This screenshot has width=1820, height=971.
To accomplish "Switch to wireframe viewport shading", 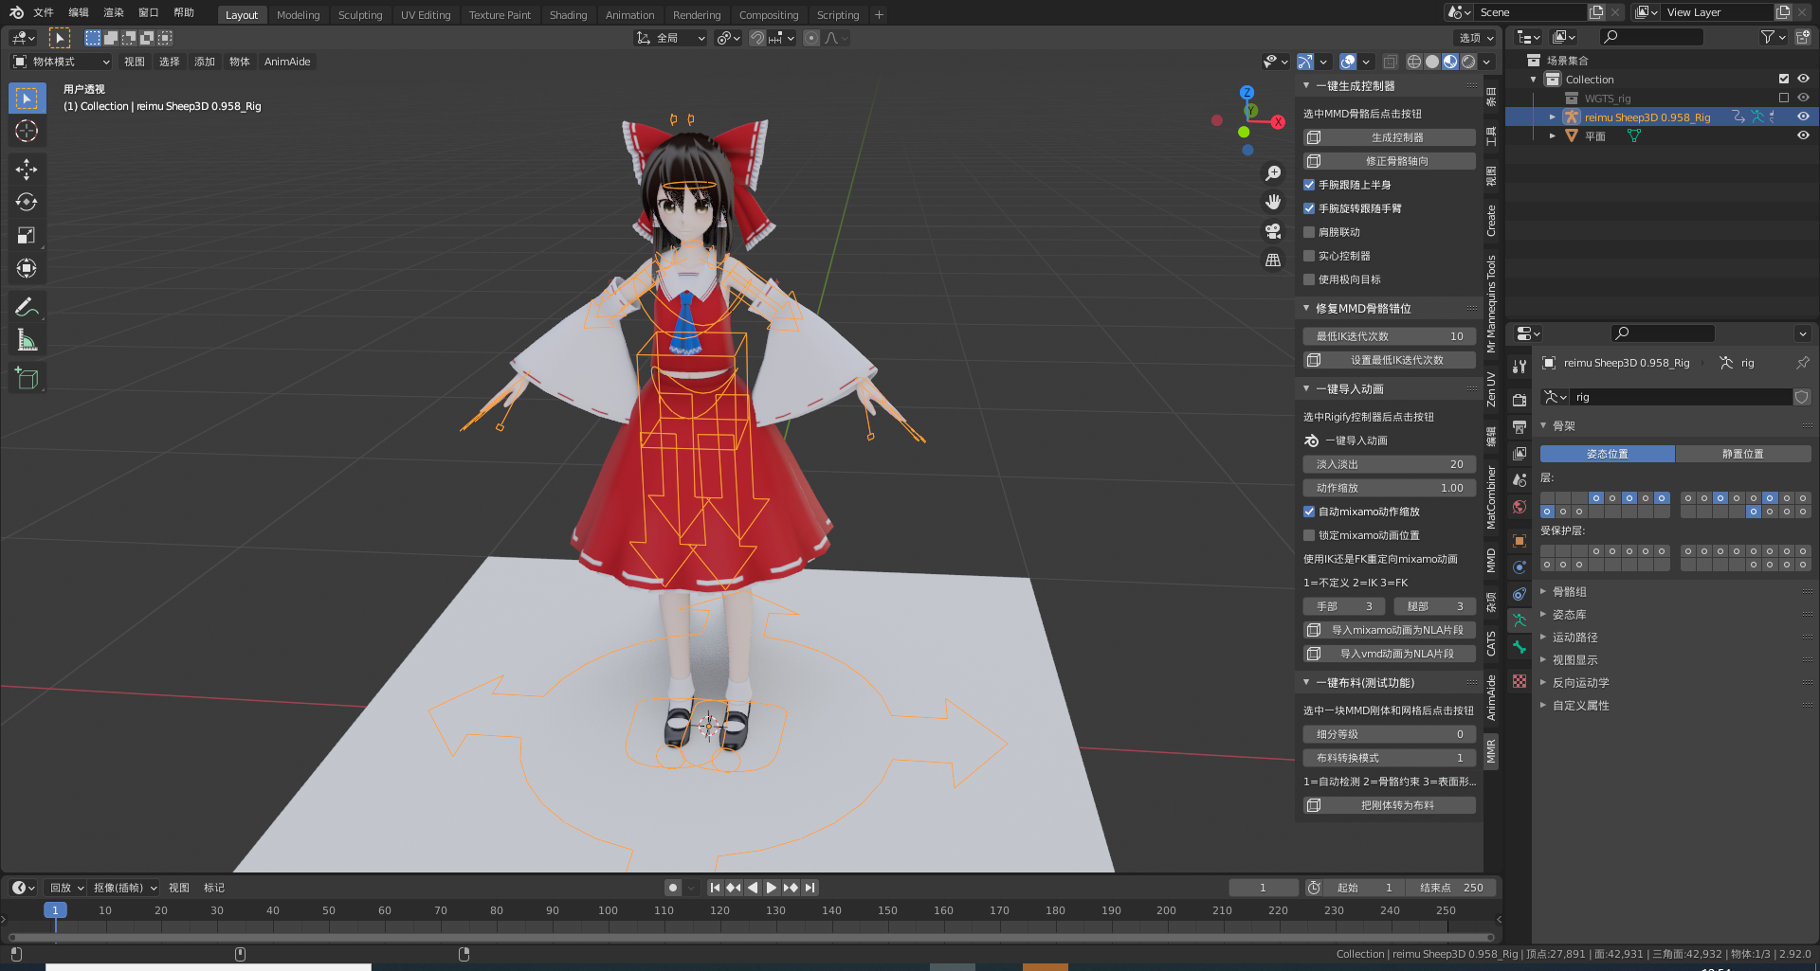I will (x=1413, y=62).
